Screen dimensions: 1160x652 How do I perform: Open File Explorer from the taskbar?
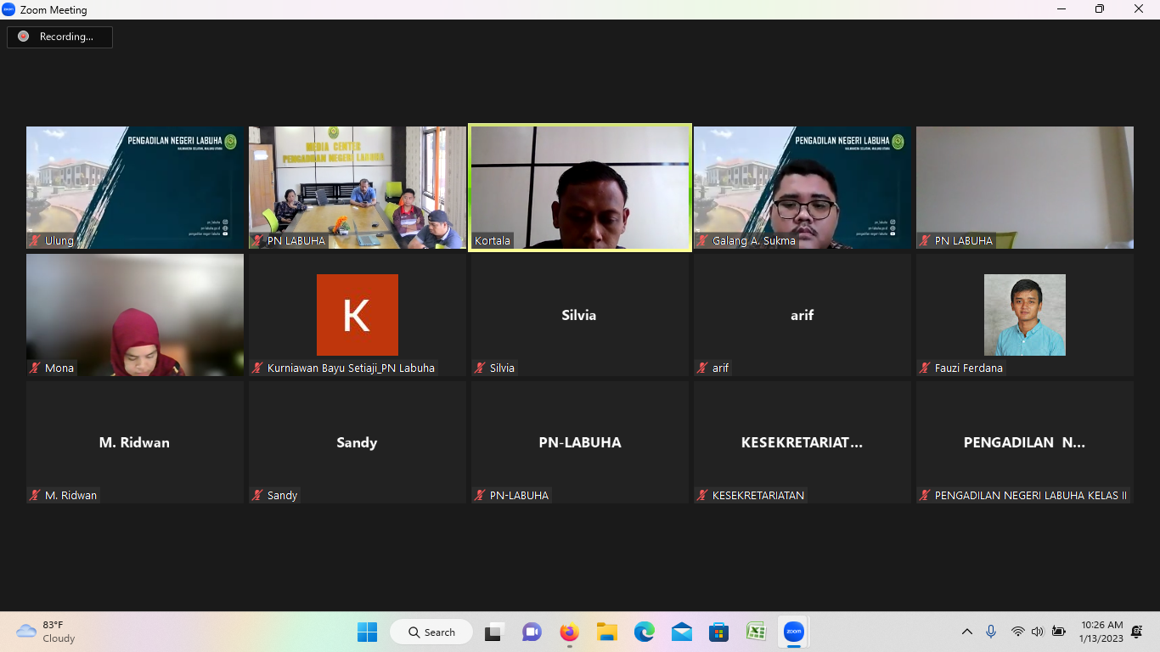(x=606, y=632)
